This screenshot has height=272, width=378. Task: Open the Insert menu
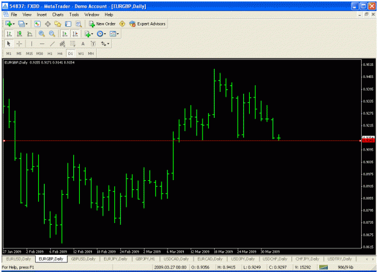(42, 15)
